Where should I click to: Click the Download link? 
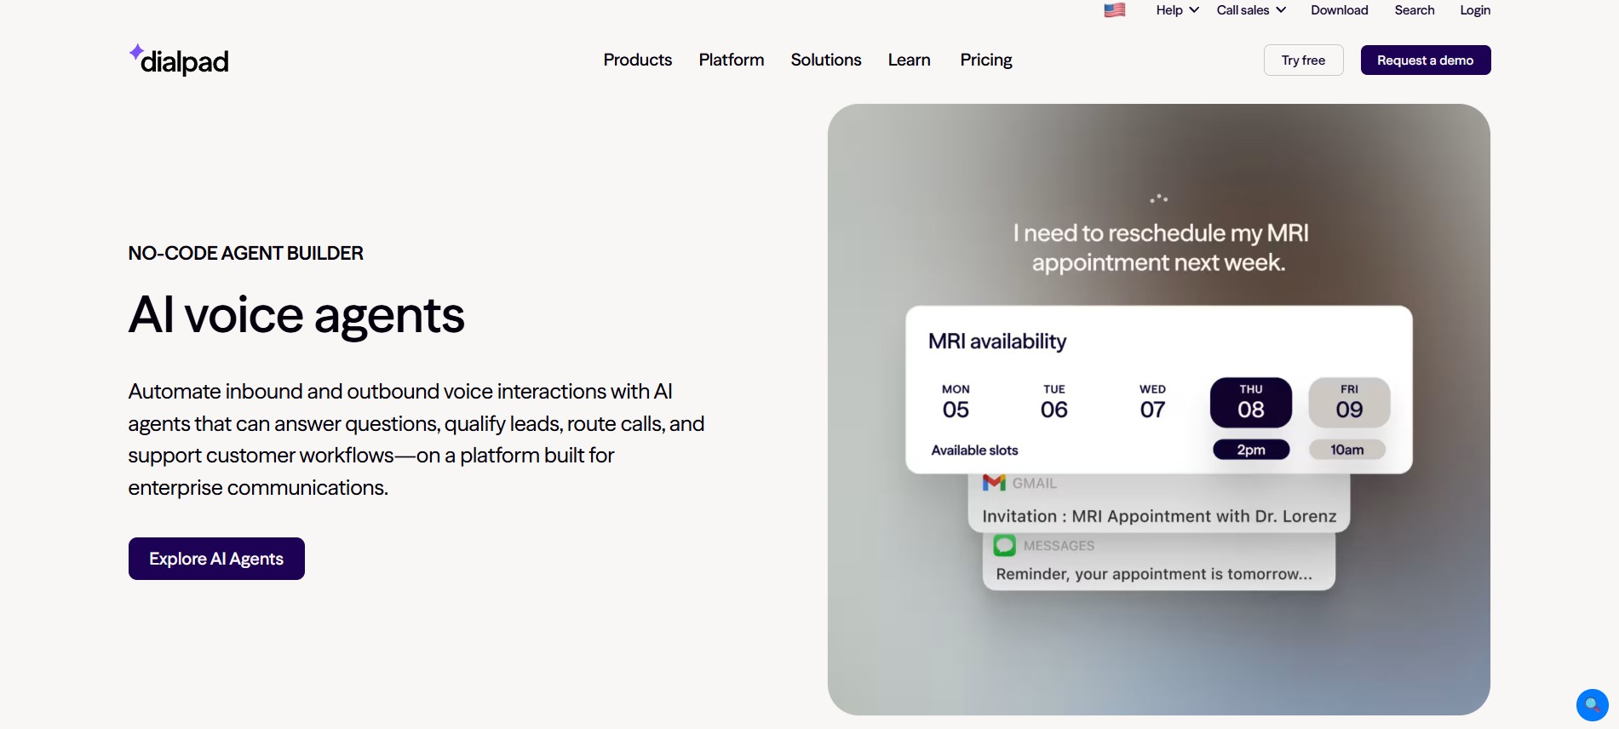[1340, 10]
